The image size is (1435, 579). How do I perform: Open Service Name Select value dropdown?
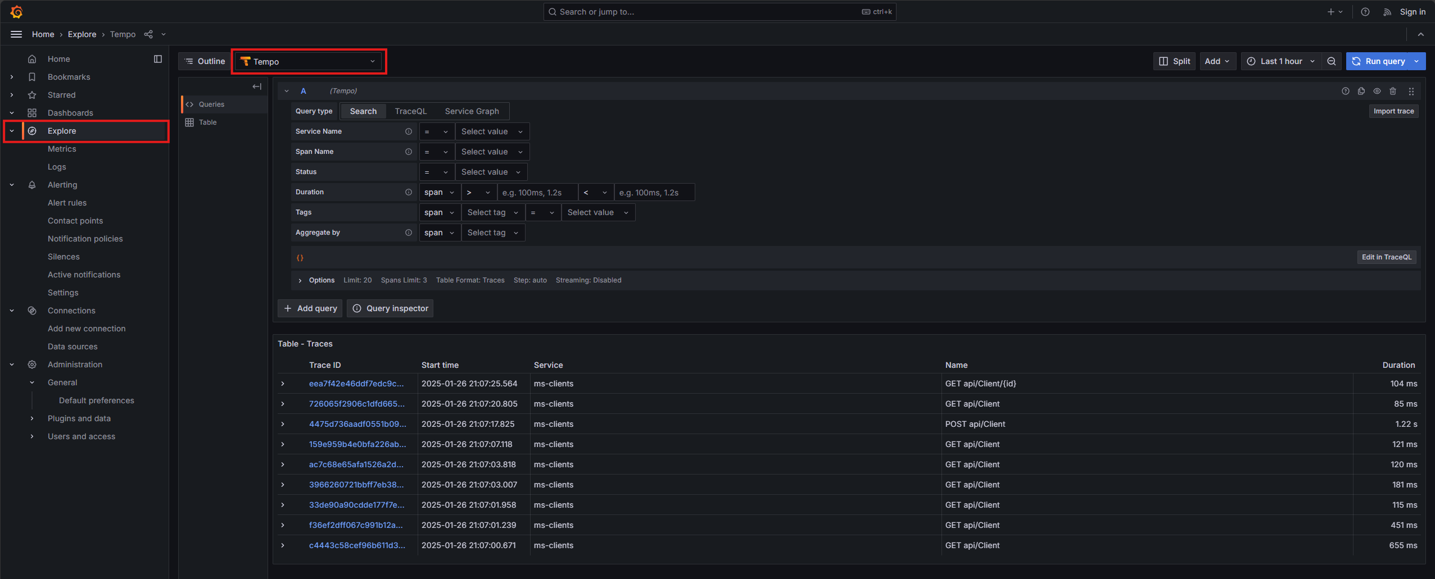(x=492, y=131)
